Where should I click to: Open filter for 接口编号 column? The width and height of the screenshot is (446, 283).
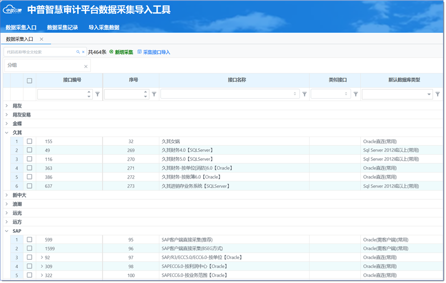point(98,94)
